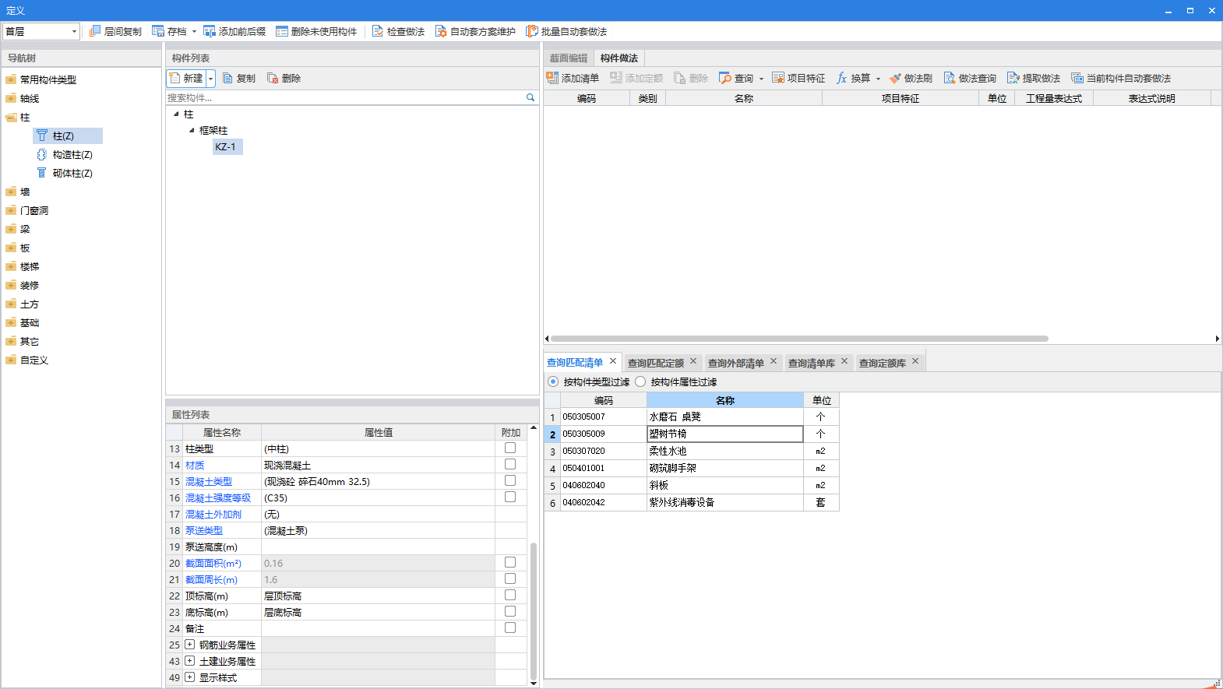Image resolution: width=1223 pixels, height=689 pixels.
Task: Switch to the 截面编辑 tab
Action: coord(569,58)
